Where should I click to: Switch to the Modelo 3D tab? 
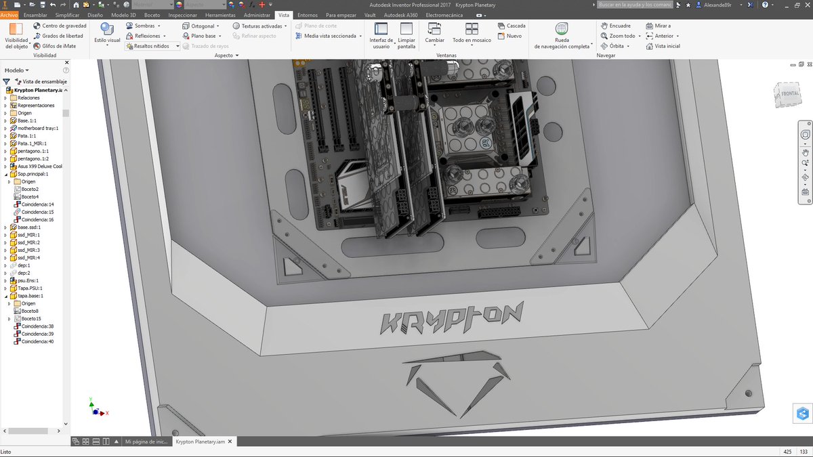123,14
